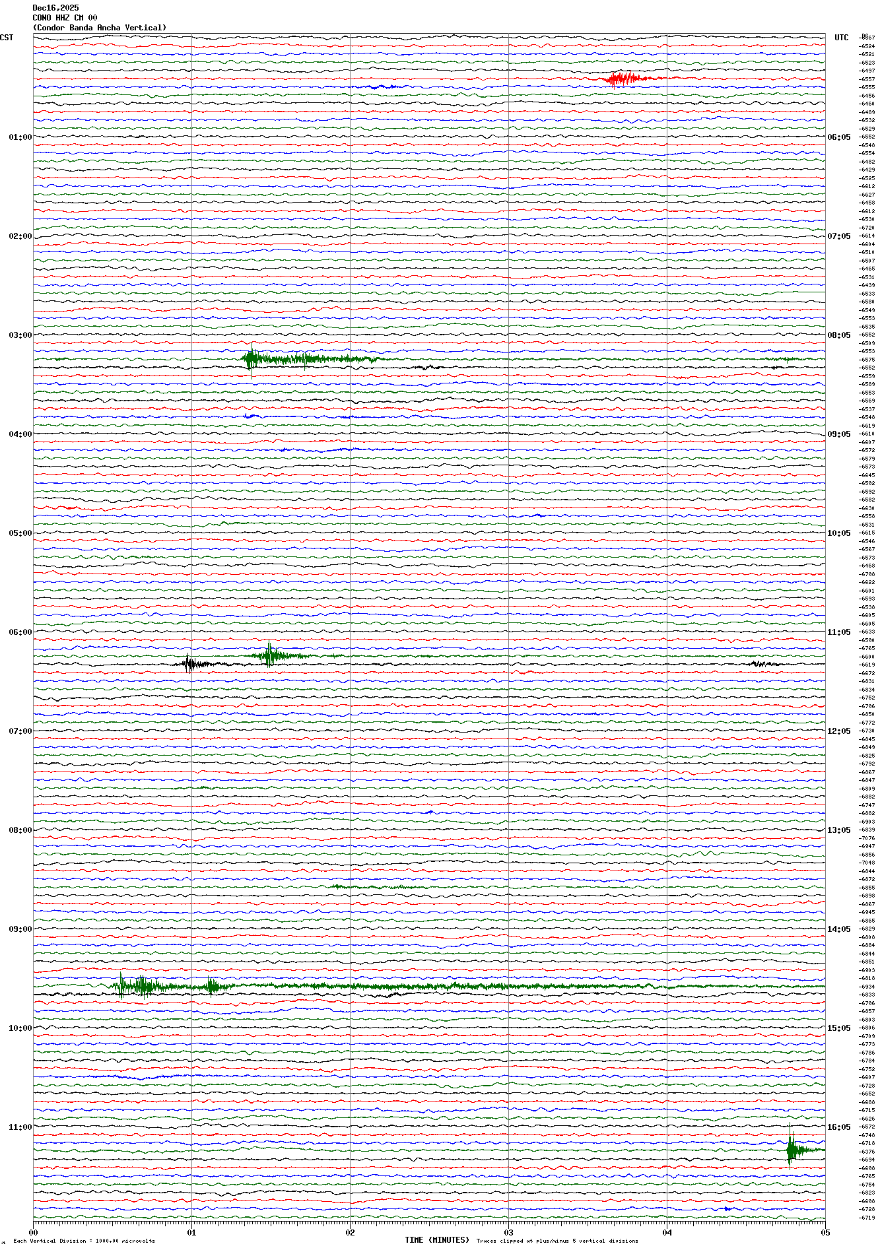This screenshot has width=878, height=1250.
Task: Select the 13:05 UTC time label
Action: 838,830
